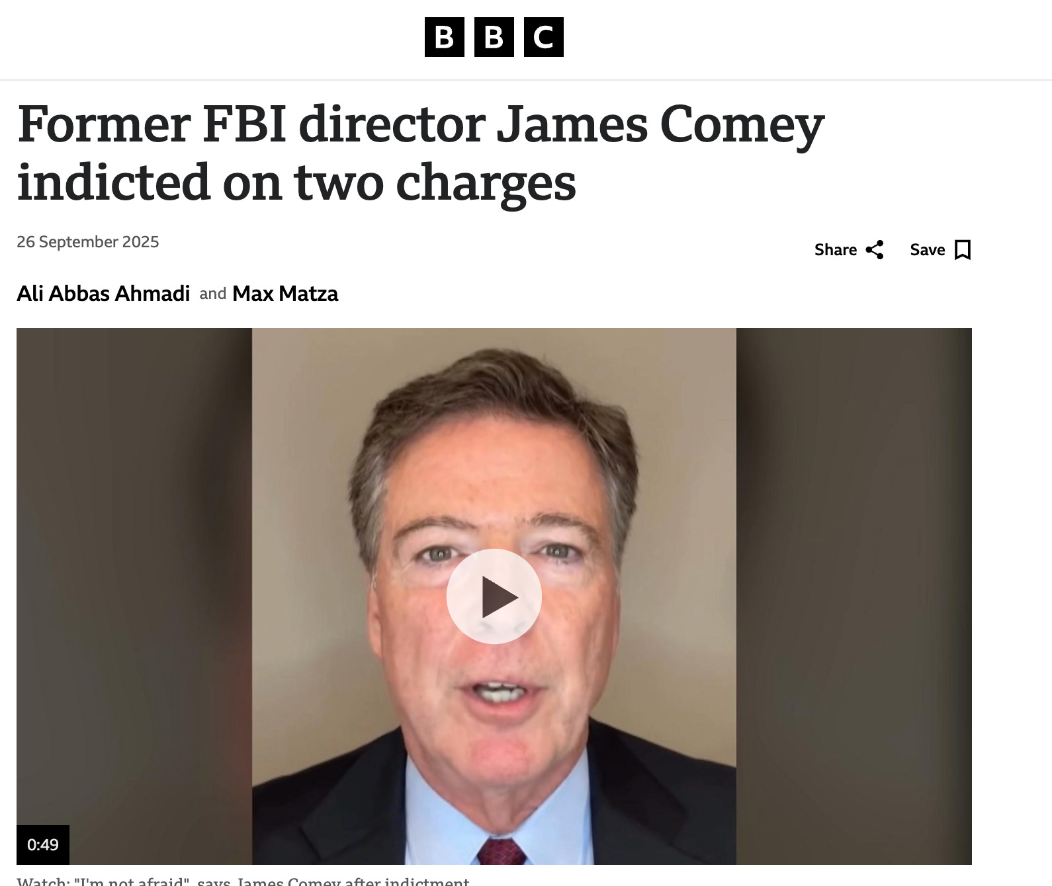The width and height of the screenshot is (1052, 886).
Task: Click the '26 September 2025' date
Action: 88,242
